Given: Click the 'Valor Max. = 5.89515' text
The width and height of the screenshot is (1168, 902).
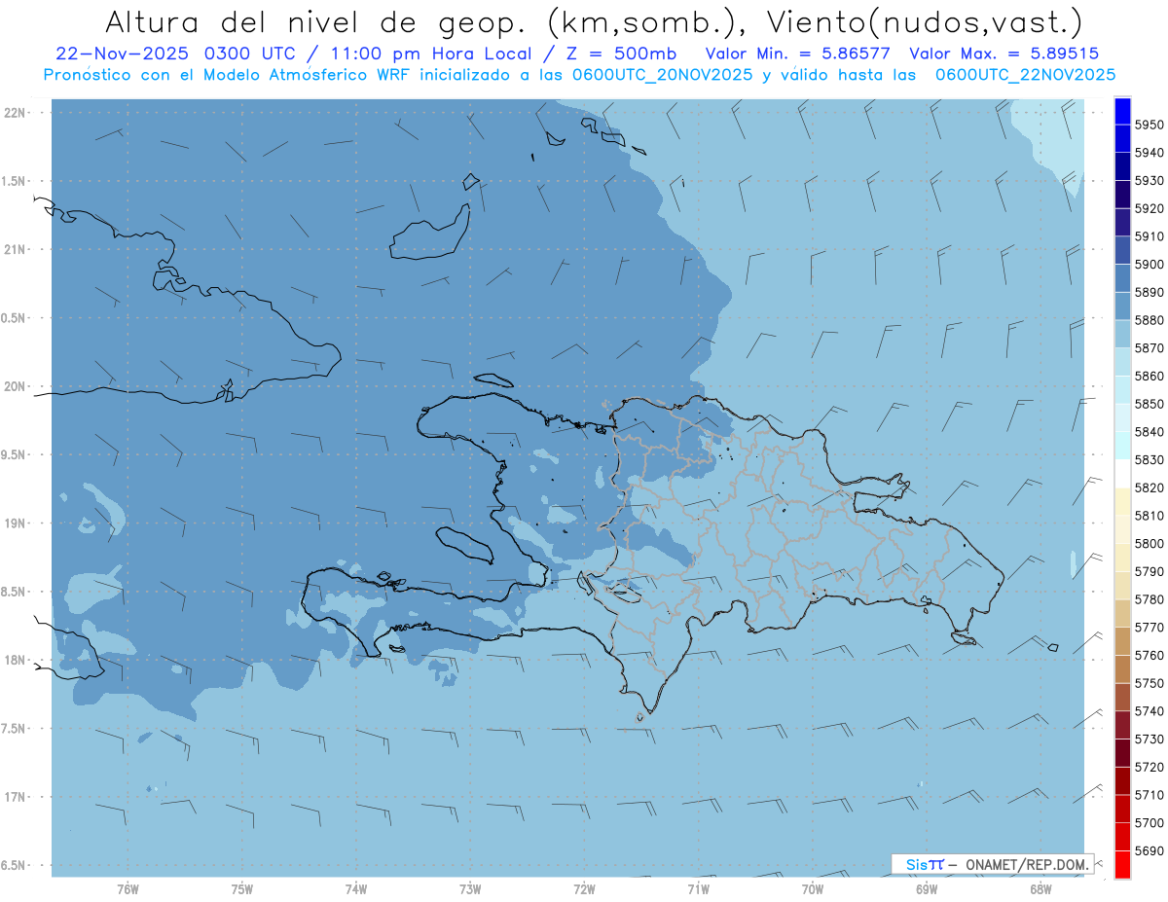Looking at the screenshot, I should [x=1004, y=54].
